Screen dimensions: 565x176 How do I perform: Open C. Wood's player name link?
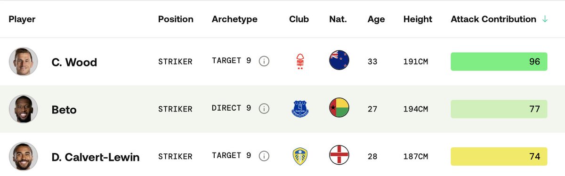74,62
